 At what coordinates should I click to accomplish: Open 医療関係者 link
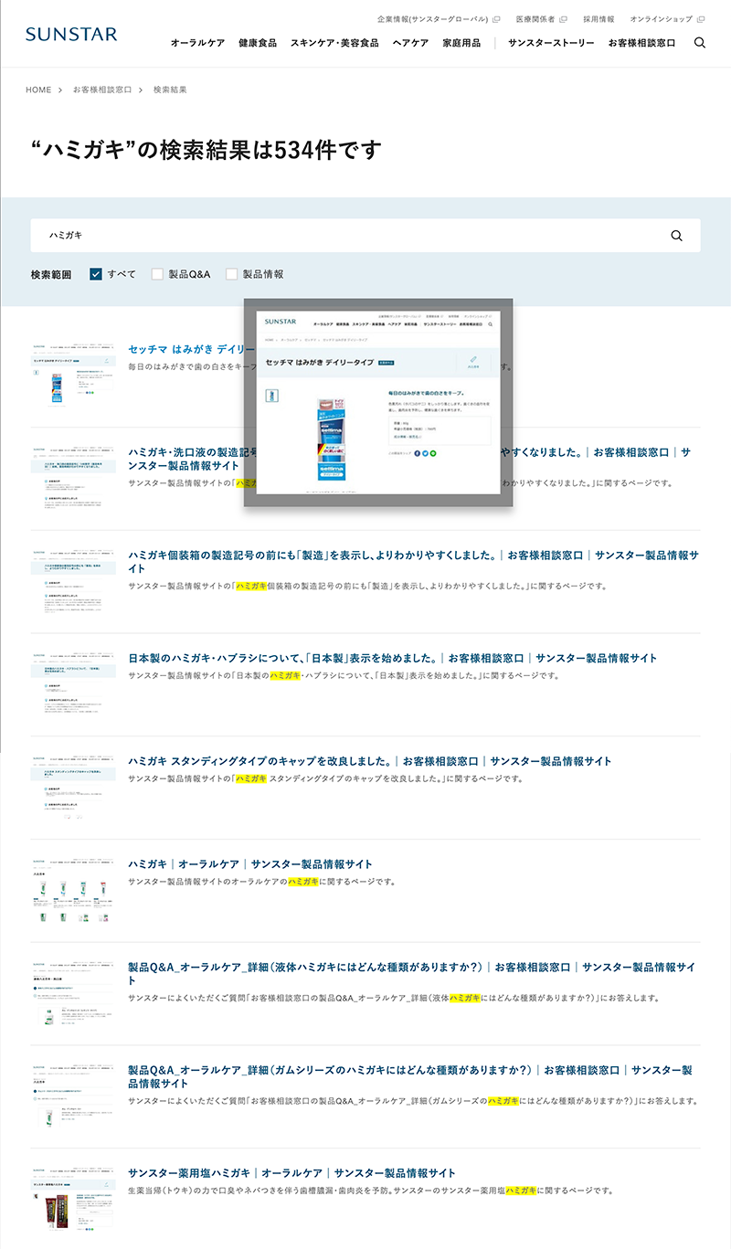point(535,19)
